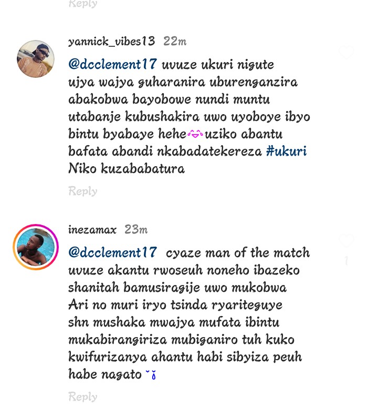Image resolution: width=378 pixels, height=417 pixels.
Task: Click the 23m timestamp
Action: pos(136,230)
